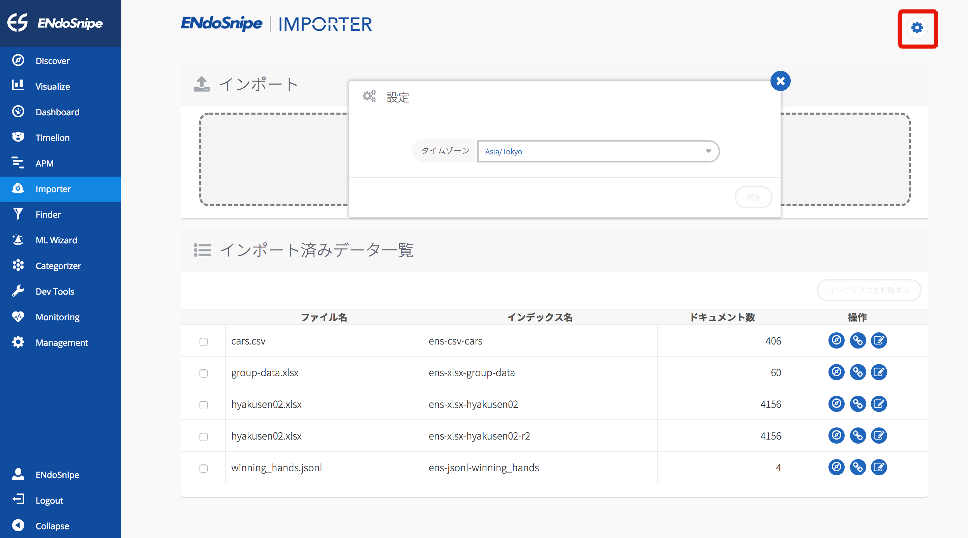Click the 操作 column header

(x=857, y=317)
